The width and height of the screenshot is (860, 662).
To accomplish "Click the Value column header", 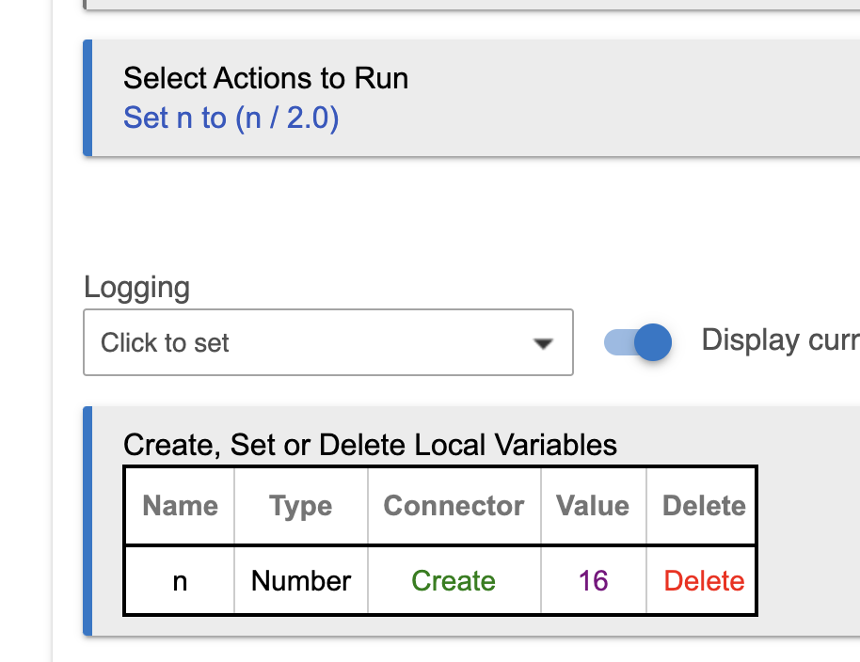I will [593, 505].
